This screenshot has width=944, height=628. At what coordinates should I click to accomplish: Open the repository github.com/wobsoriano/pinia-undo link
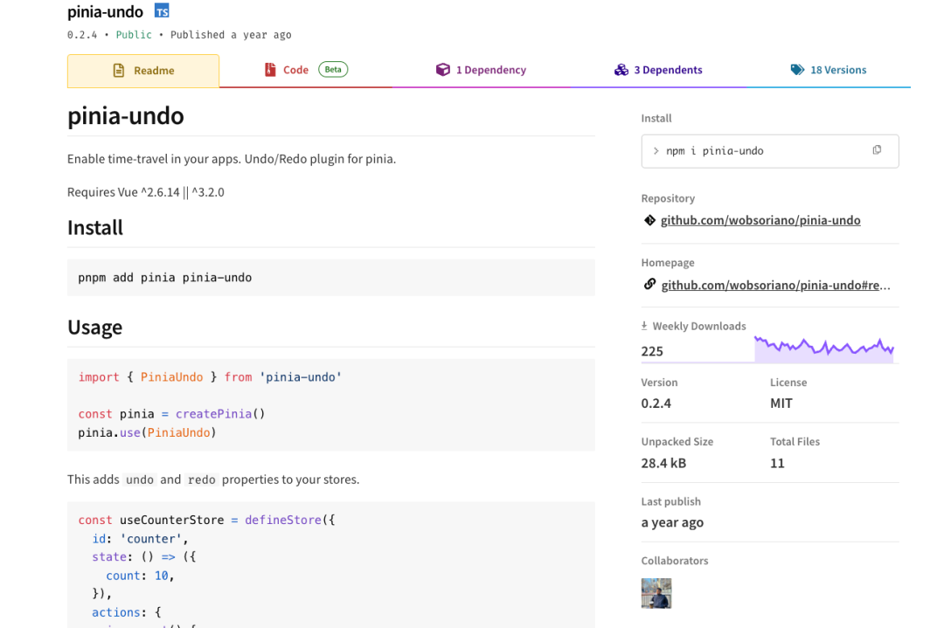click(760, 220)
